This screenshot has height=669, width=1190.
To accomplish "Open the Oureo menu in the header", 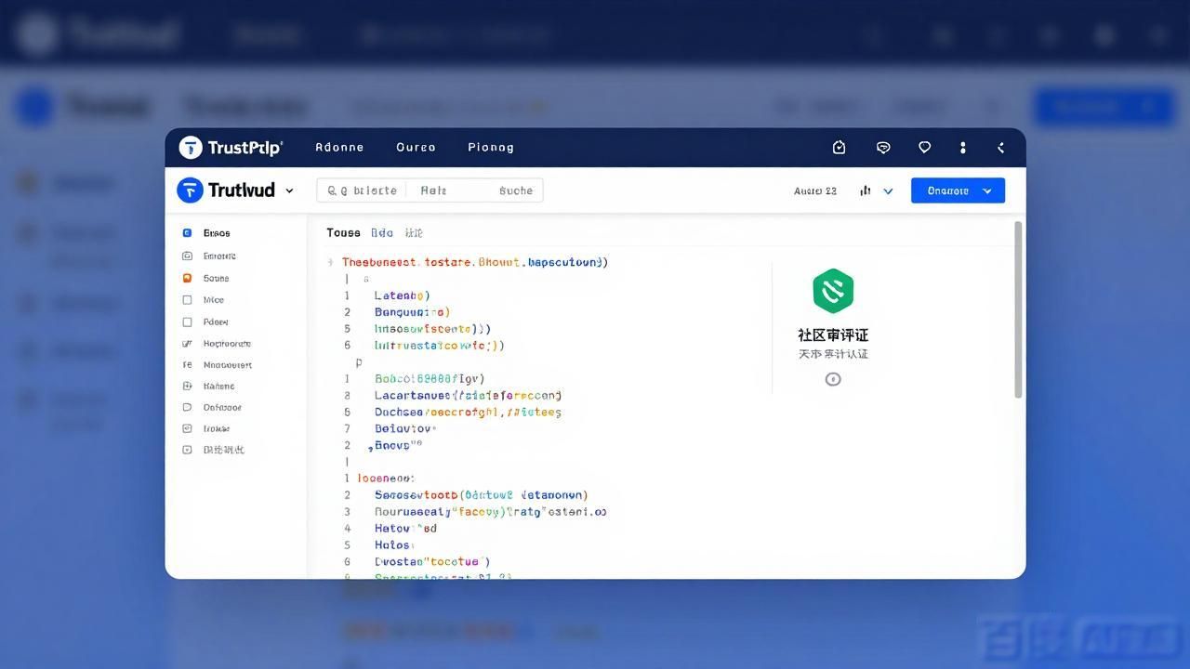I will [x=416, y=148].
